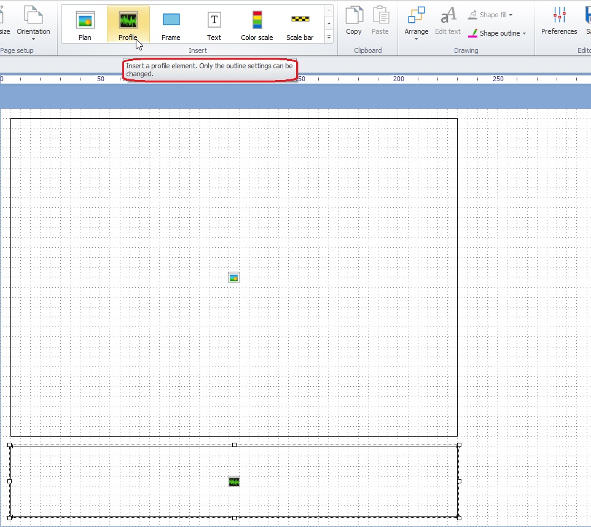Insert a Text element

click(x=213, y=23)
